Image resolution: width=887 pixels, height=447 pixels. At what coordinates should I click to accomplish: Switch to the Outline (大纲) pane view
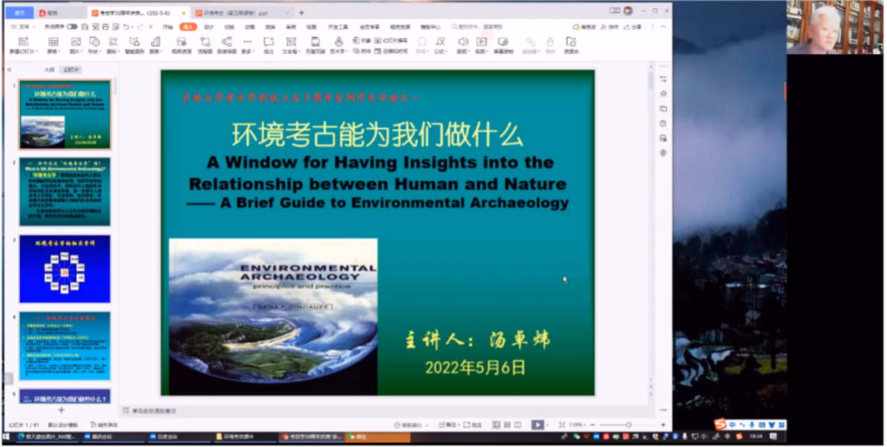pyautogui.click(x=50, y=70)
